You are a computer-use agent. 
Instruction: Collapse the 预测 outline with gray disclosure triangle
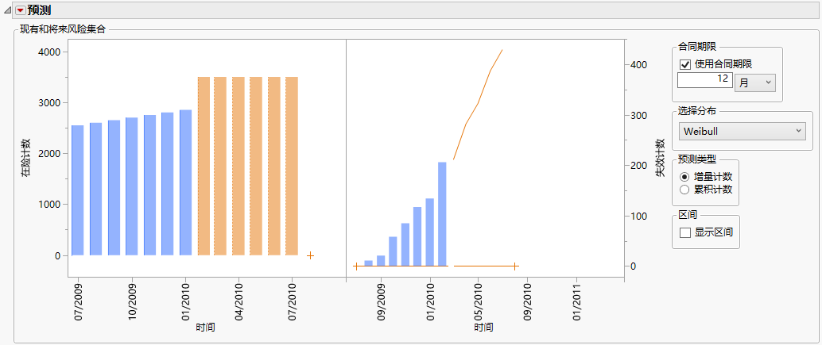click(8, 10)
